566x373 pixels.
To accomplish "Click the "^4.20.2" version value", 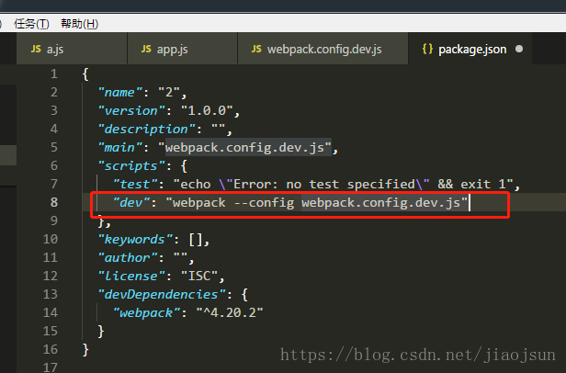I will point(230,312).
